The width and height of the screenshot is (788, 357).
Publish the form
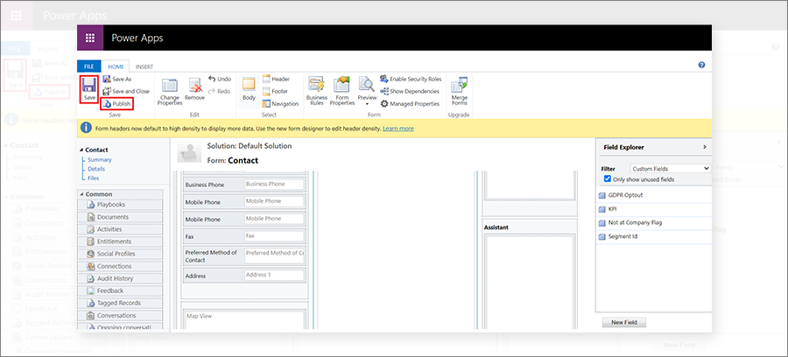point(117,104)
